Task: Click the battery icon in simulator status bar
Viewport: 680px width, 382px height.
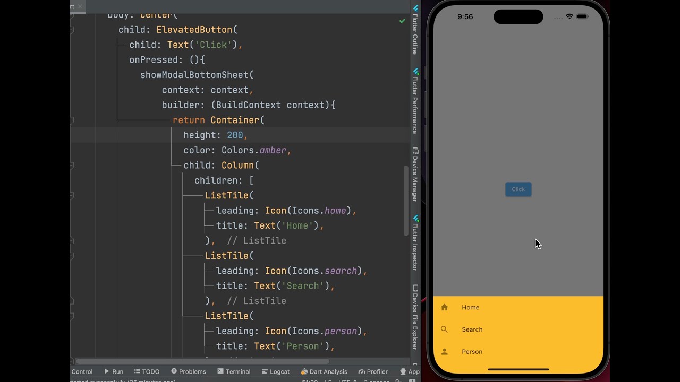Action: coord(582,16)
